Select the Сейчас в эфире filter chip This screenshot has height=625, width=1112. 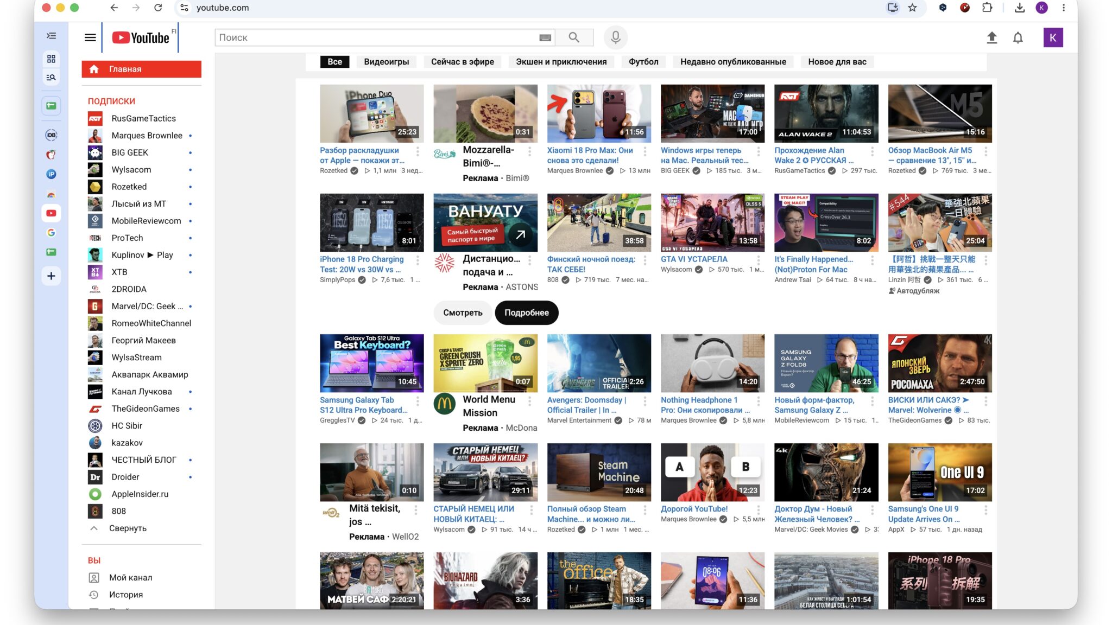pos(463,62)
